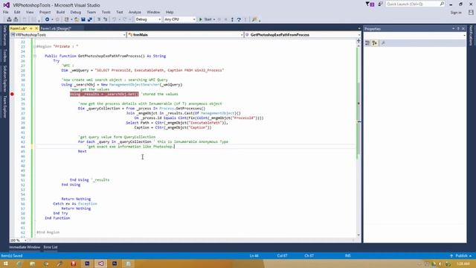The width and height of the screenshot is (476, 268).
Task: Click Categorized view icon in Properties panel
Action: click(x=367, y=43)
